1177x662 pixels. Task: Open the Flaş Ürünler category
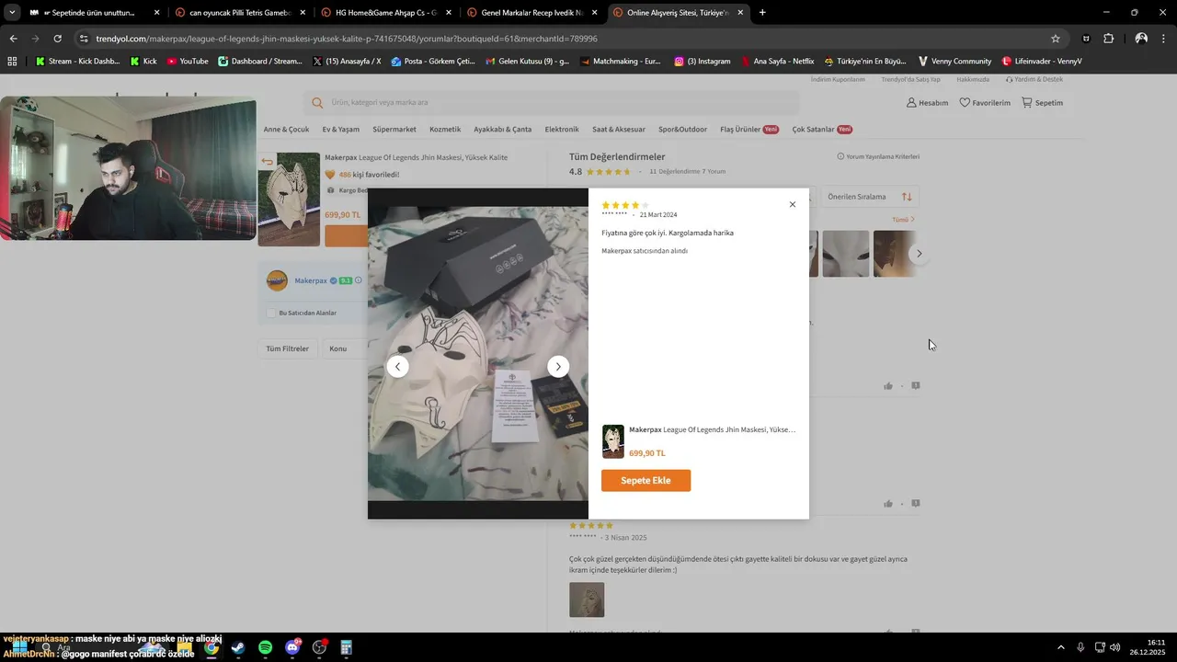[x=748, y=130]
